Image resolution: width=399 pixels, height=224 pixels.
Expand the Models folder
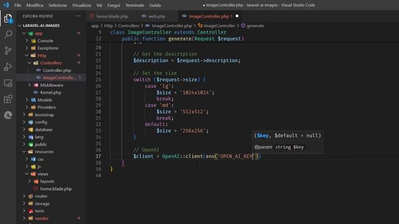(27, 100)
